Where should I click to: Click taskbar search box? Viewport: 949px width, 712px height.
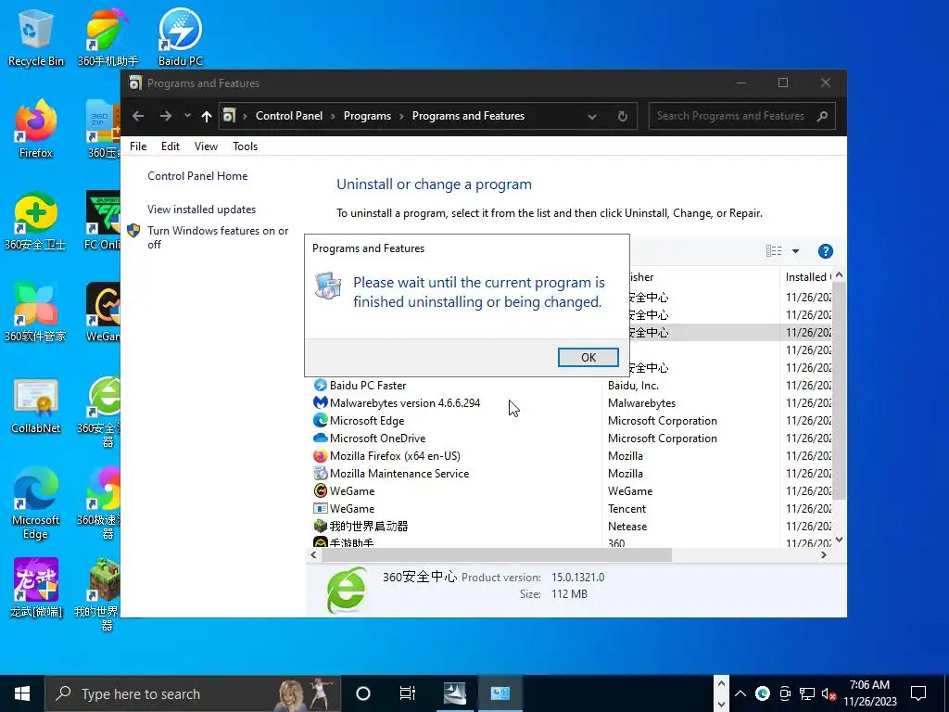tap(193, 693)
